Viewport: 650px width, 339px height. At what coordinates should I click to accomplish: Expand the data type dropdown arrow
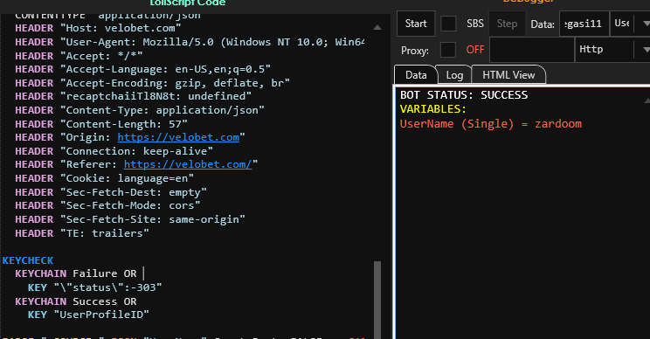646,24
